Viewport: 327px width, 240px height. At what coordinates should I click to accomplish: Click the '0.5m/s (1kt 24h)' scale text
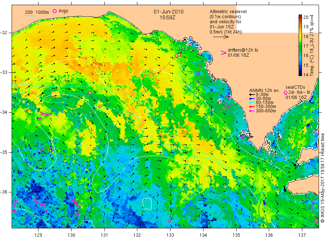tap(226, 32)
